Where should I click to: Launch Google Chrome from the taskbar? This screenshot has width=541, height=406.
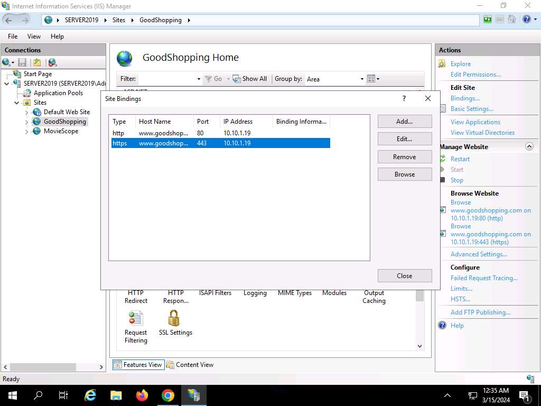pos(167,395)
